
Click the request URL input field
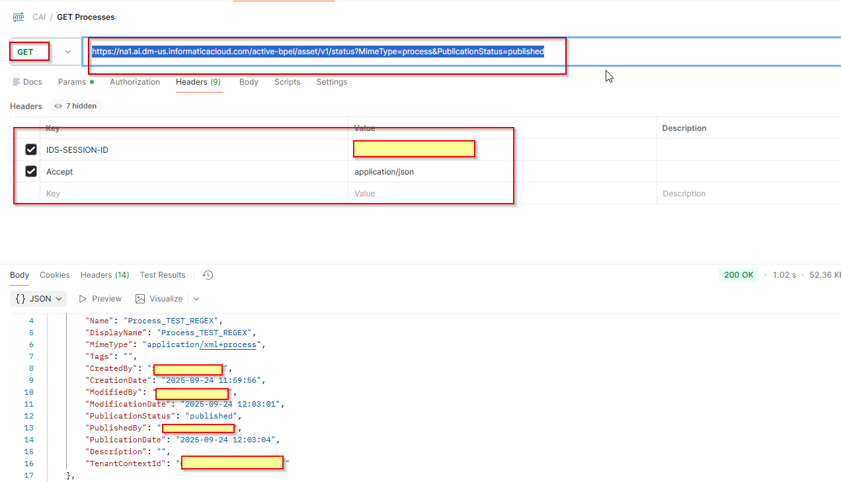[x=461, y=52]
